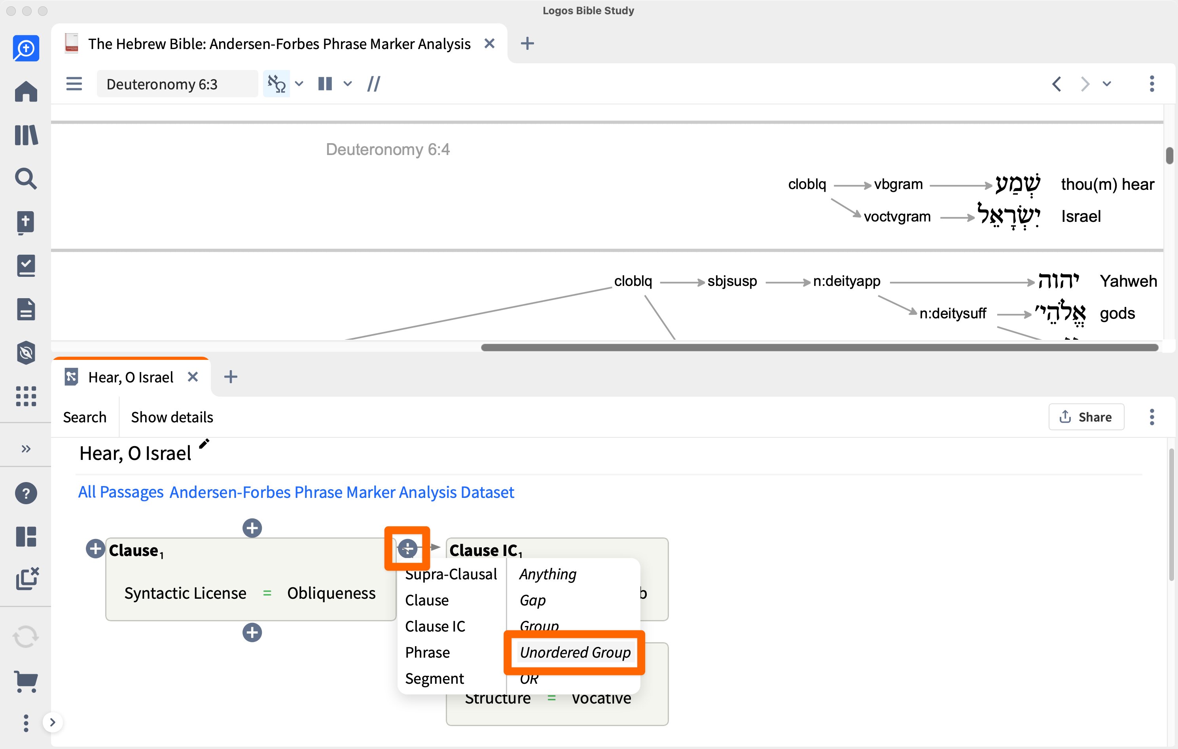Viewport: 1178px width, 749px height.
Task: Toggle the multiple columns view icon
Action: coord(325,84)
